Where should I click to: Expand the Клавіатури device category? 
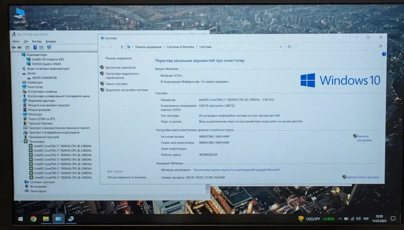[x=19, y=82]
